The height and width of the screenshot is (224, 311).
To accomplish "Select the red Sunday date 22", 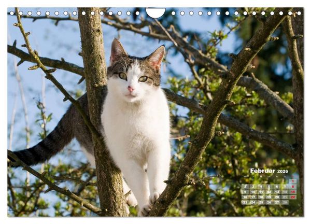I will tap(293, 197).
